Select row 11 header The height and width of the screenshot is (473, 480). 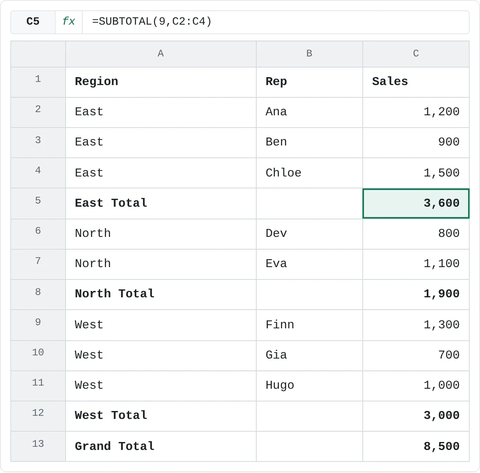pos(38,386)
